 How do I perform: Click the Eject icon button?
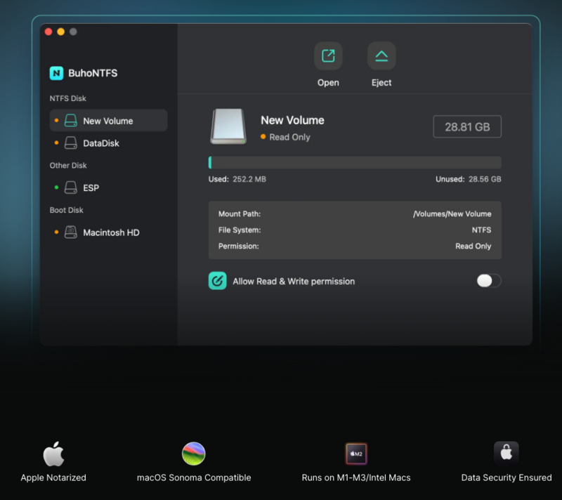[381, 56]
